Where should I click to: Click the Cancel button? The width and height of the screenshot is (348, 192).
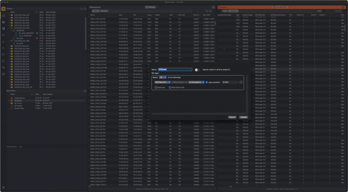tap(232, 117)
